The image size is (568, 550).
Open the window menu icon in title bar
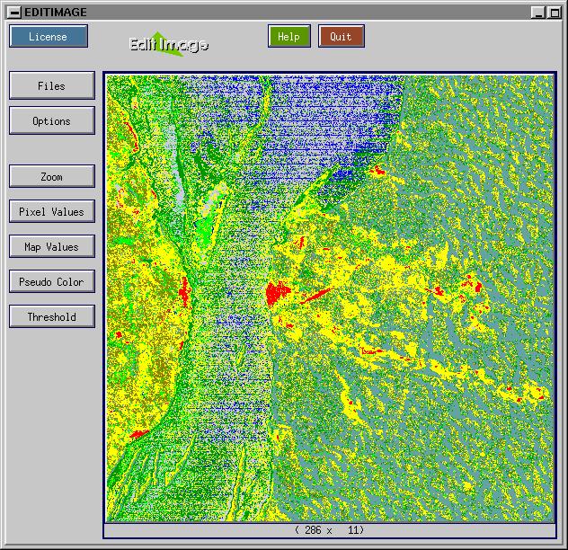[x=14, y=13]
